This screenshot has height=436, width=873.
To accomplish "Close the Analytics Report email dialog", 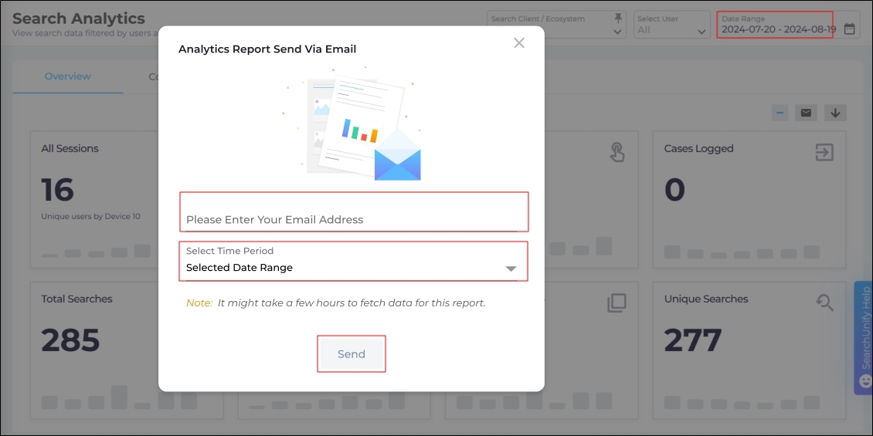I will pyautogui.click(x=519, y=43).
